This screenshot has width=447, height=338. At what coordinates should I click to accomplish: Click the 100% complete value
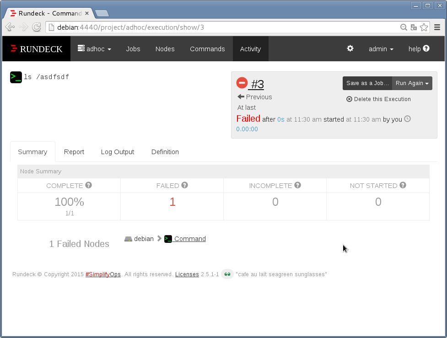[69, 202]
